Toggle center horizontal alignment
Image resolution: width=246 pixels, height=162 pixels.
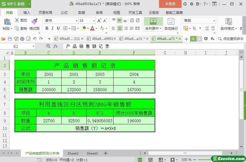(x=119, y=28)
